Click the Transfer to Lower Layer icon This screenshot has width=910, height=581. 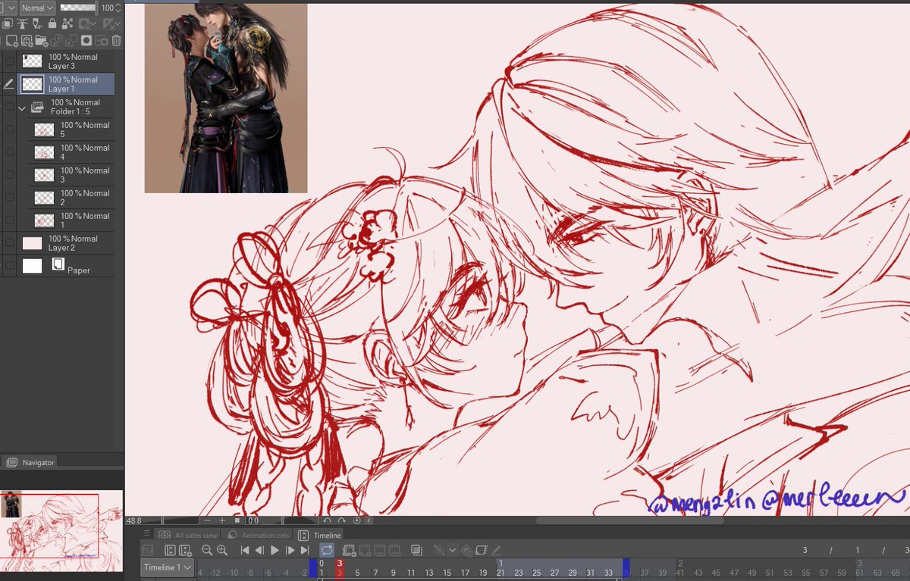click(56, 41)
